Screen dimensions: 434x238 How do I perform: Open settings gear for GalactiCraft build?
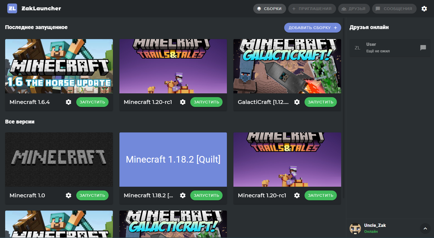pos(297,102)
